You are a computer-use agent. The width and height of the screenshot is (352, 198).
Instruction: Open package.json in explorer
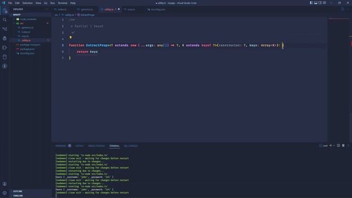point(31,49)
